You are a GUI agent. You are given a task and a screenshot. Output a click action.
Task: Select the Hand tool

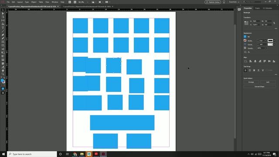pos(3,71)
